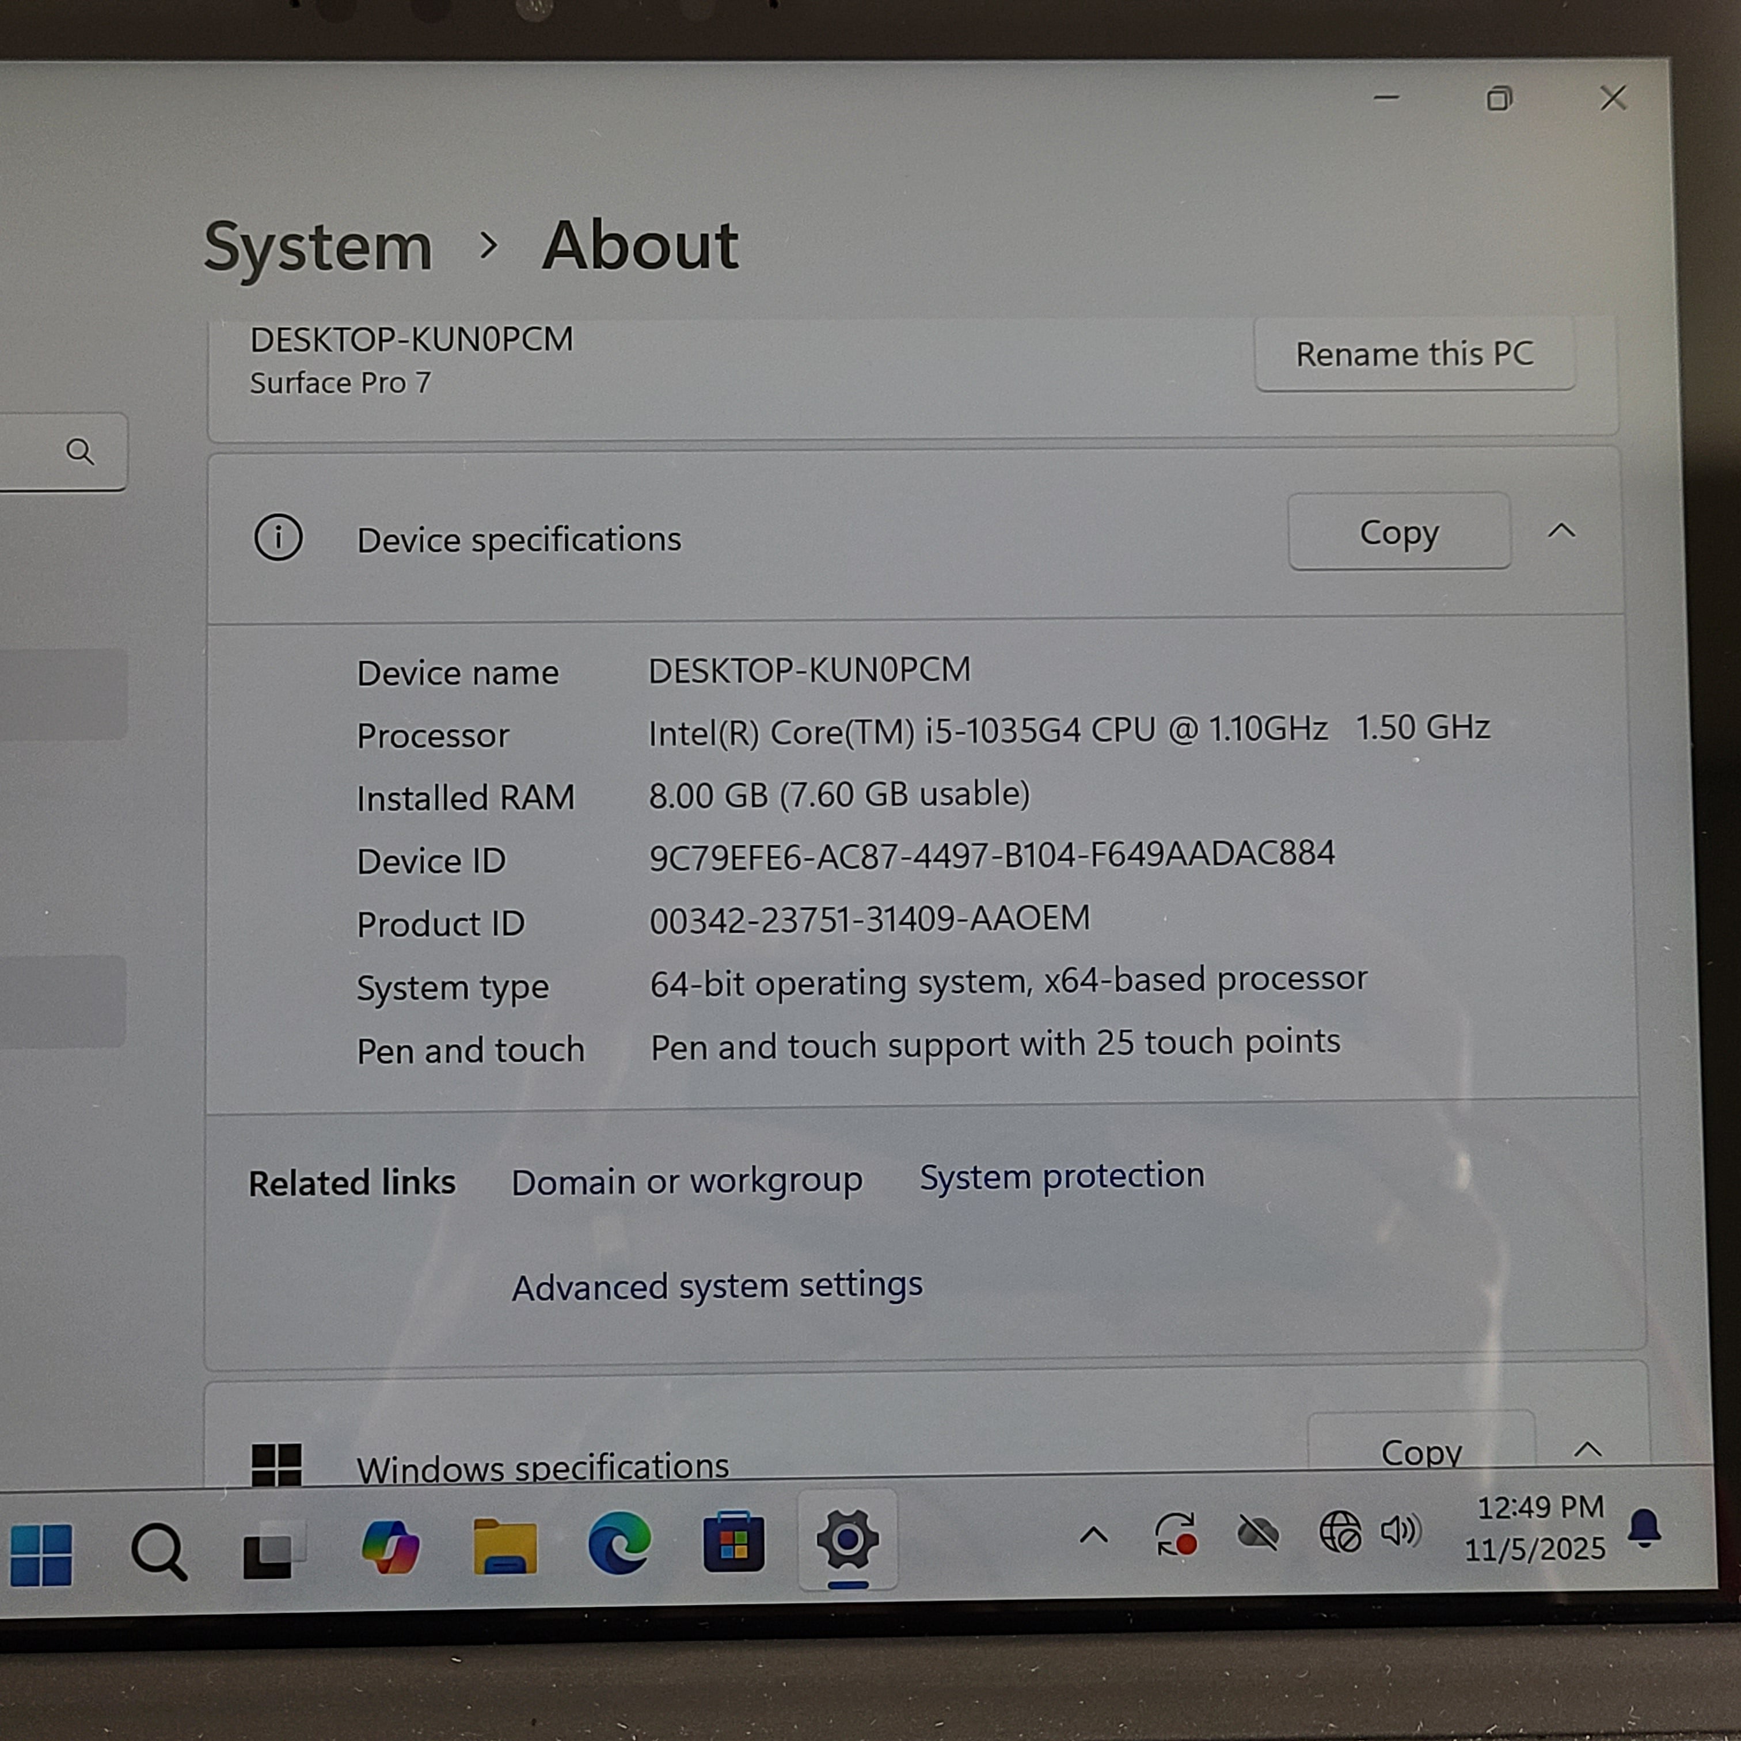Copy the Device specifications

click(x=1400, y=533)
